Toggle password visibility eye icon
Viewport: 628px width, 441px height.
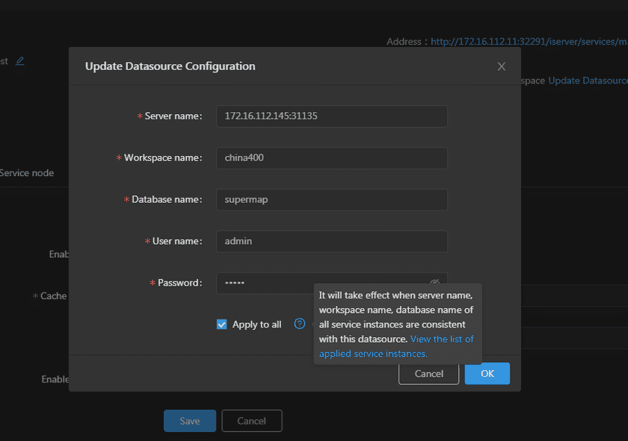(x=434, y=282)
